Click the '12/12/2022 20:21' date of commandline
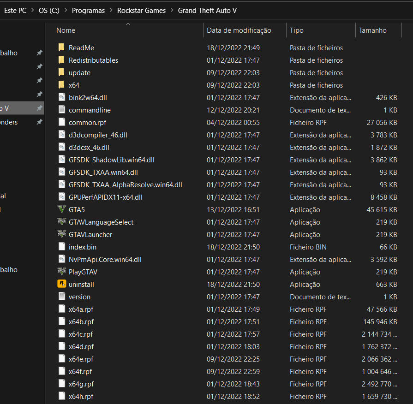The image size is (413, 404). (x=233, y=110)
